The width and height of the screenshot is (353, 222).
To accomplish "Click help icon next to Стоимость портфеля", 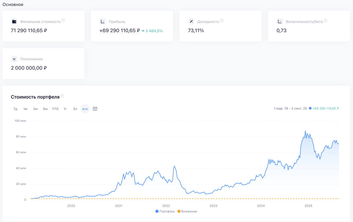I will (62, 96).
